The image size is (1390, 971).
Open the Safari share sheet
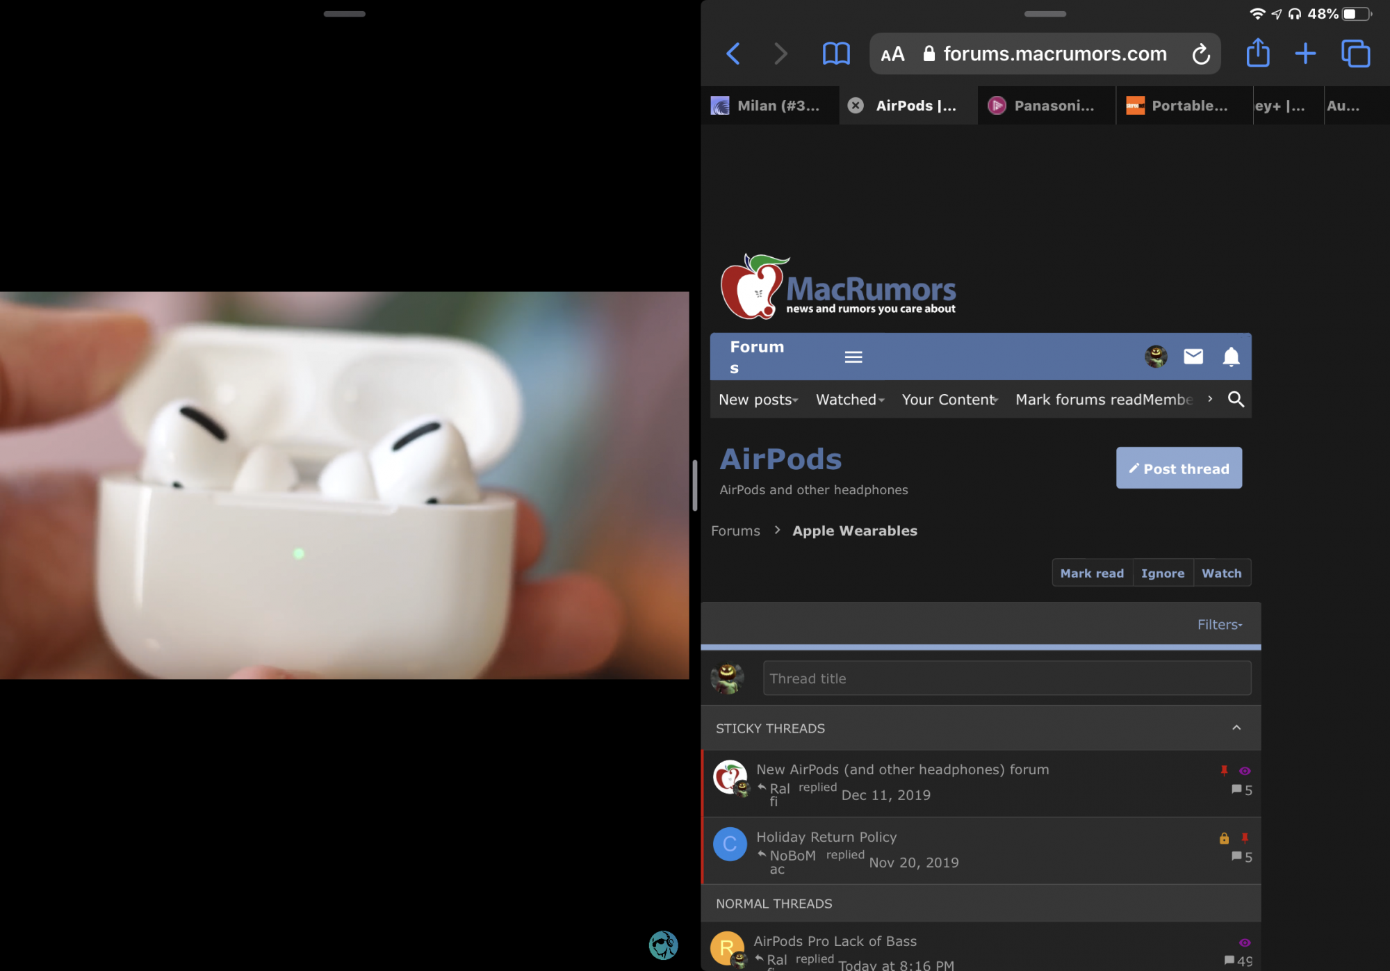tap(1258, 52)
